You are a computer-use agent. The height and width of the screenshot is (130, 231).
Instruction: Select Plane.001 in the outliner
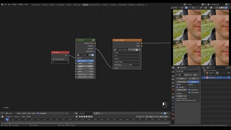(x=212, y=78)
